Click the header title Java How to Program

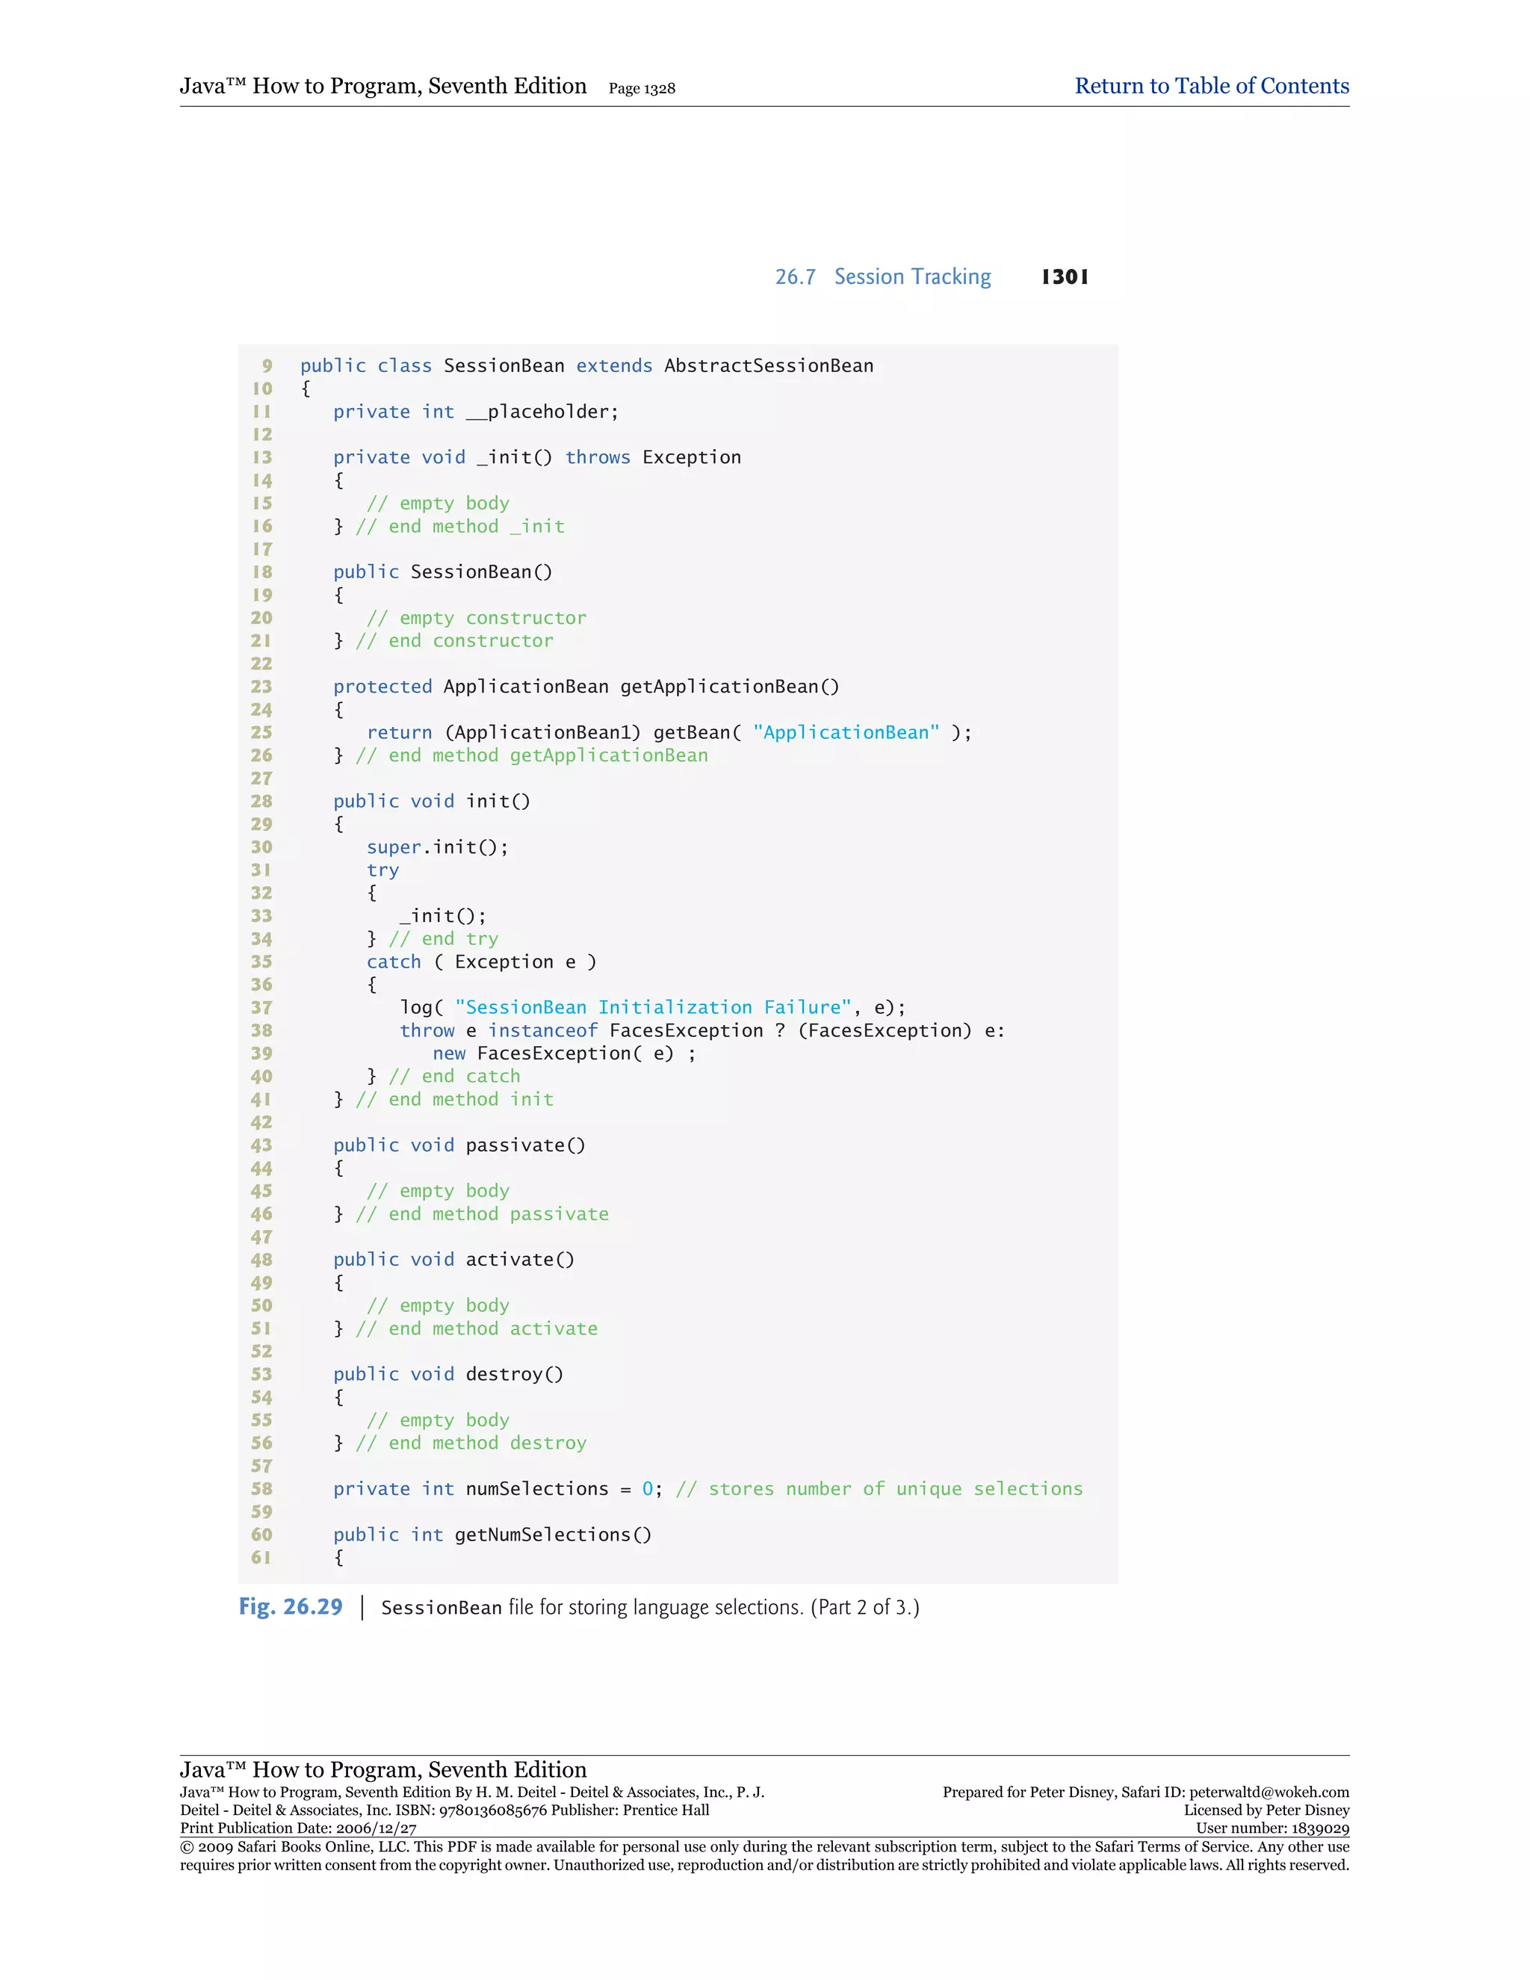click(382, 86)
